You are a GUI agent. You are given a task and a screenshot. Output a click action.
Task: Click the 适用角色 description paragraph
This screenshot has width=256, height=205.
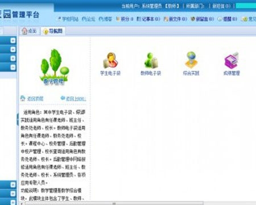[x=53, y=147]
